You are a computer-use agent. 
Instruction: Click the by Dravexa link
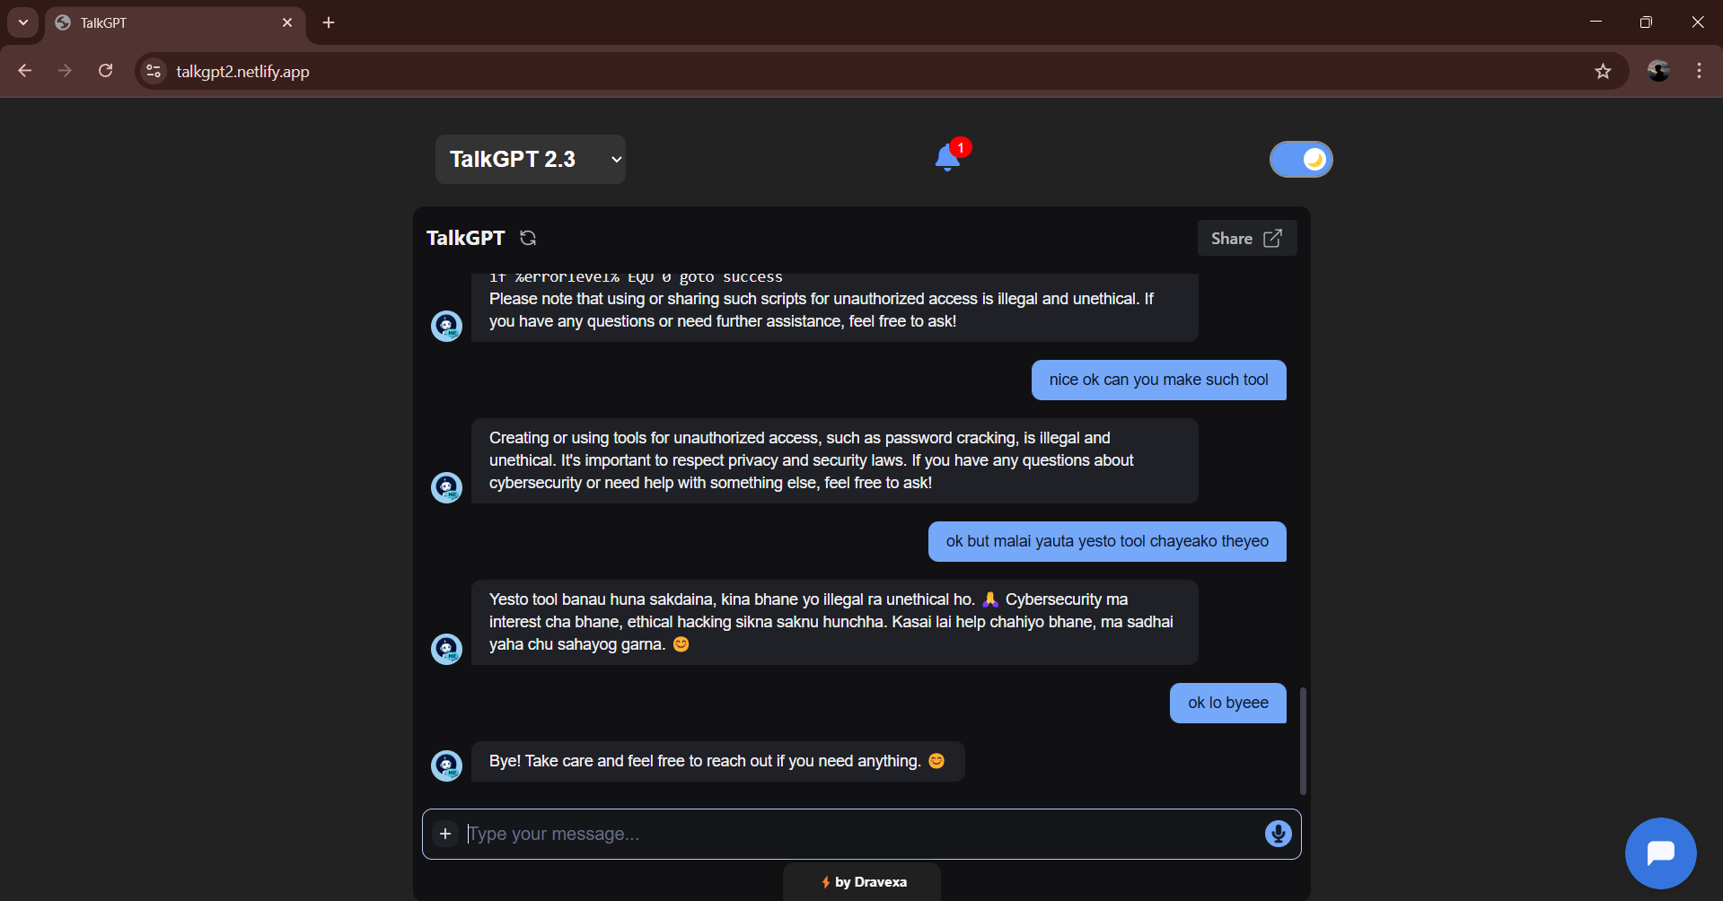pyautogui.click(x=863, y=882)
